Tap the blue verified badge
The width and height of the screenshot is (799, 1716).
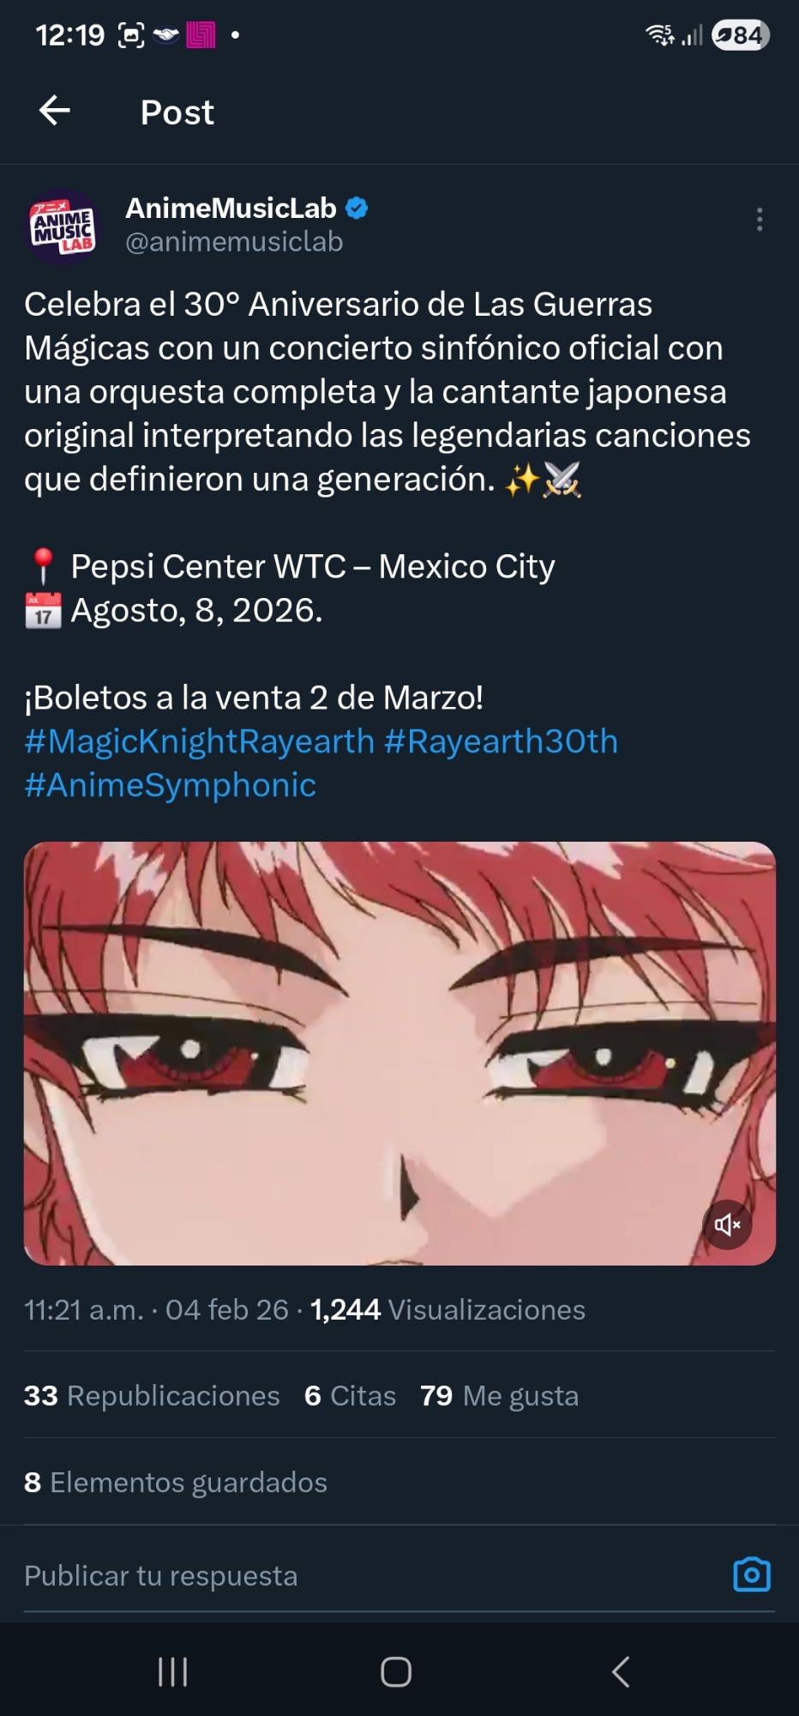coord(357,208)
